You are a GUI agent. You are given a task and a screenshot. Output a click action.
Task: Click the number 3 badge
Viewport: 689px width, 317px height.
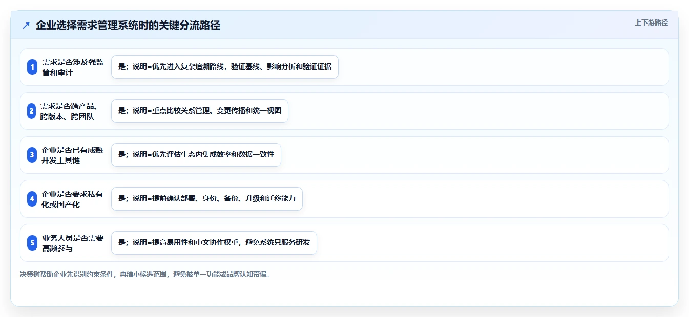(32, 155)
